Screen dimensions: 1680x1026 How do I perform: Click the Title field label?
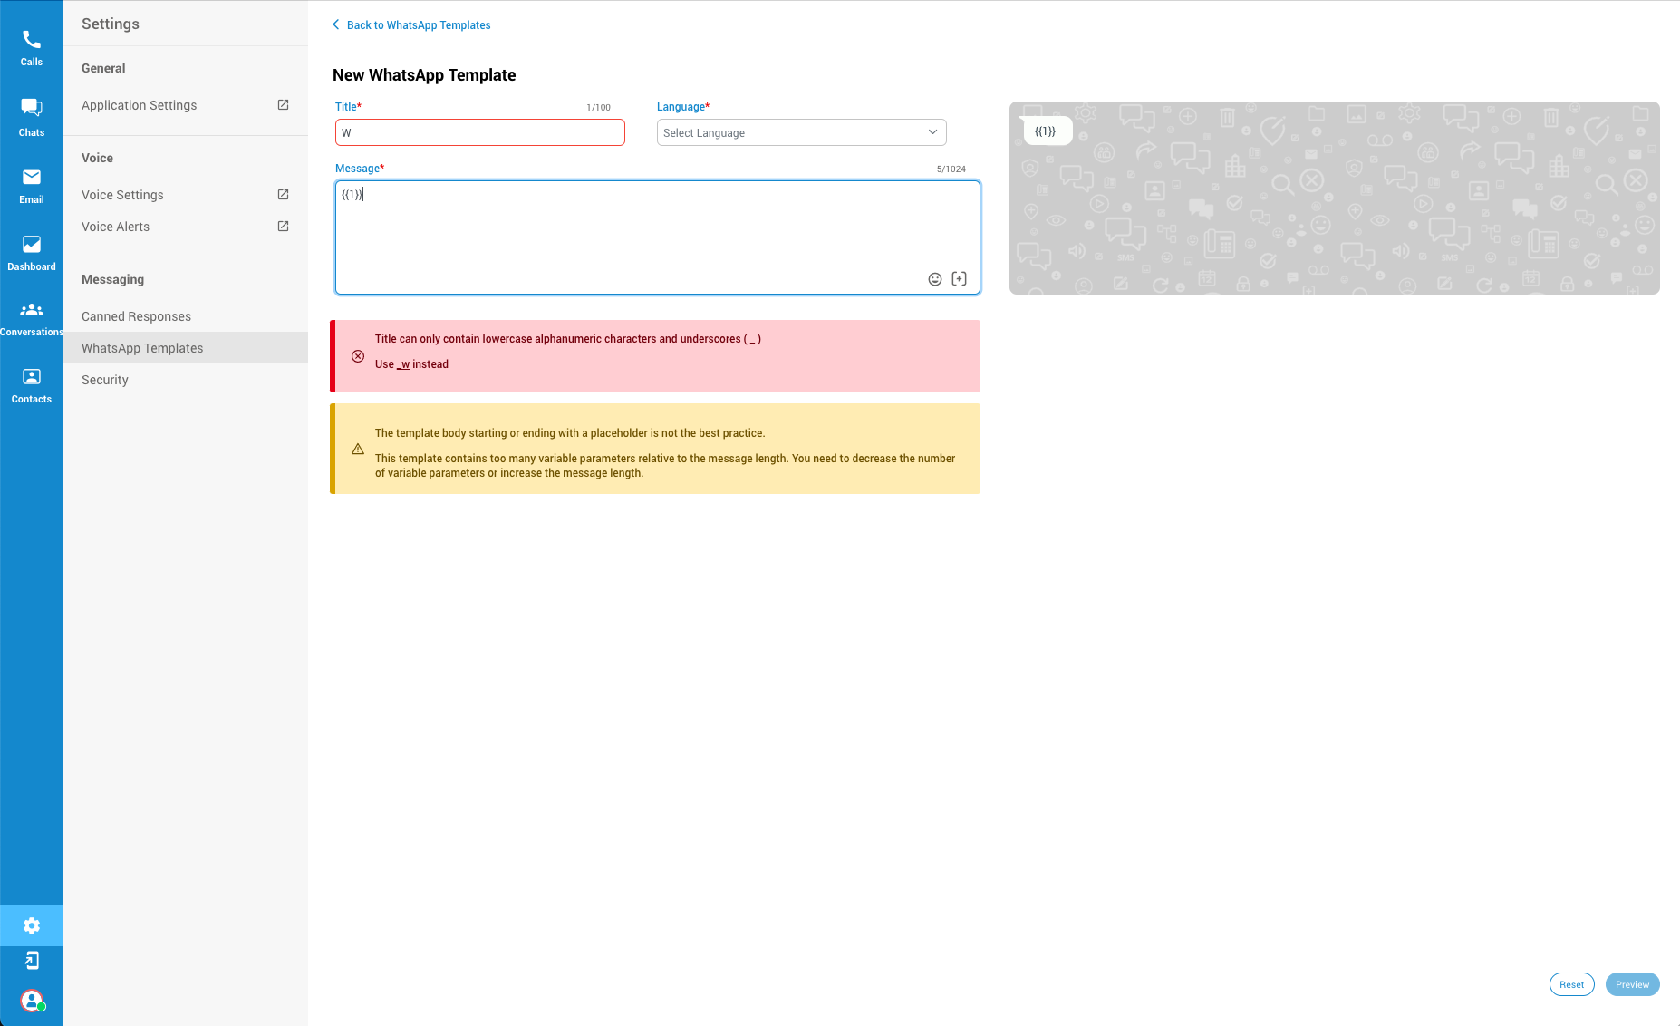348,107
